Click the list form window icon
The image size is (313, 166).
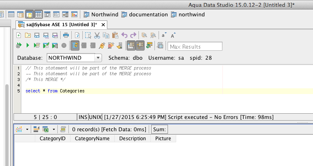coord(56,14)
